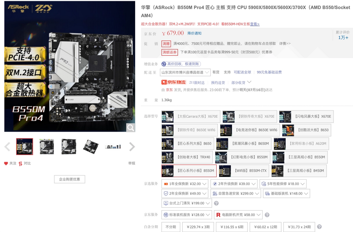This screenshot has height=232, width=353.
Task: Select ¥31.73 x 24期 installment
Action: [299, 227]
